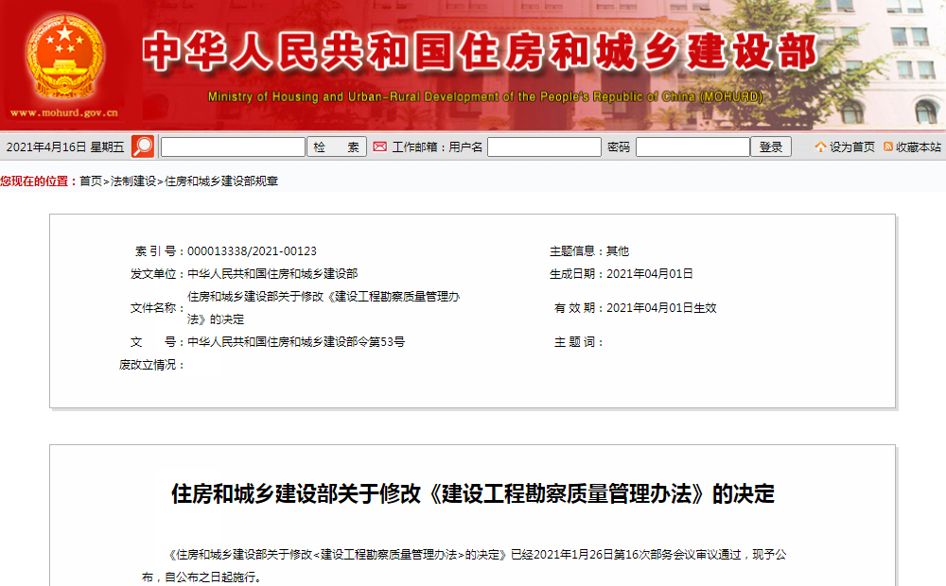Click the article headline 住房和城乡建设部关于修改…的决定
The height and width of the screenshot is (586, 946).
pos(472,493)
